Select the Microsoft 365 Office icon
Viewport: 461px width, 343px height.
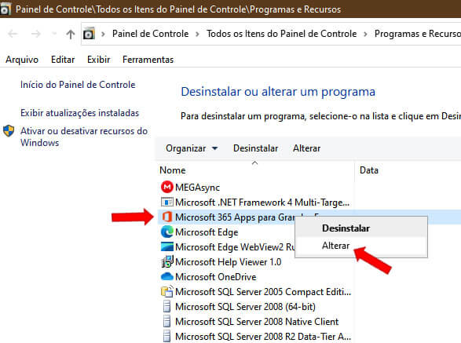tap(167, 217)
